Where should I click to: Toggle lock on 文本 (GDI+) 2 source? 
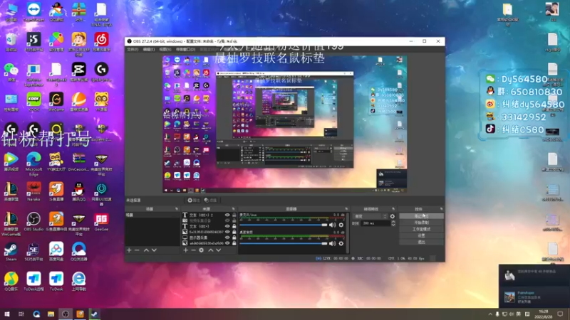tap(234, 215)
